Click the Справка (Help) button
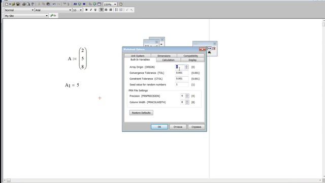 [197, 127]
